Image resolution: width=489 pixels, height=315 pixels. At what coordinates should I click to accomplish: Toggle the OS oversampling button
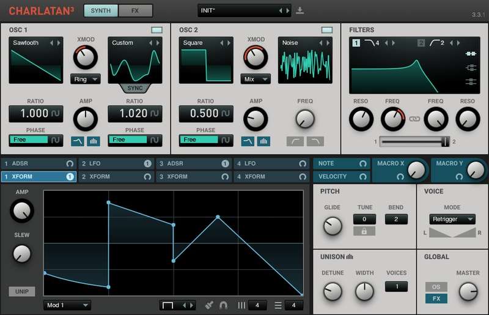pyautogui.click(x=436, y=287)
